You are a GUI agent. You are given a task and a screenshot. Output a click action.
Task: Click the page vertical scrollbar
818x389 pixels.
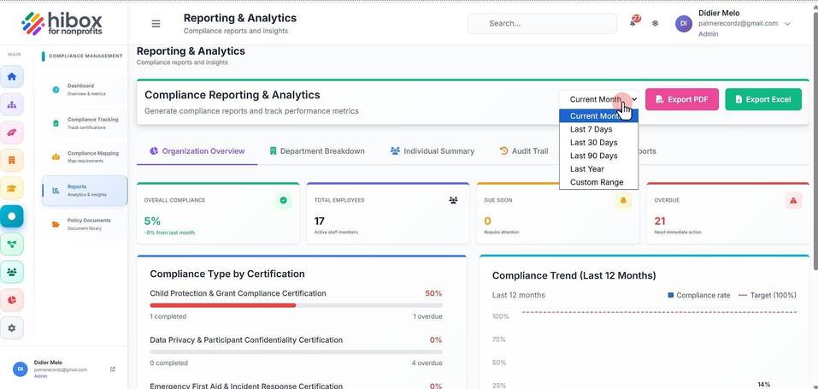pos(815,141)
